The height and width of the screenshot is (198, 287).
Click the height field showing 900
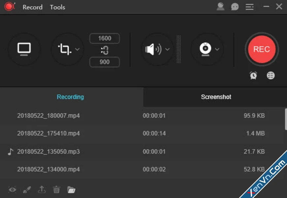(105, 62)
